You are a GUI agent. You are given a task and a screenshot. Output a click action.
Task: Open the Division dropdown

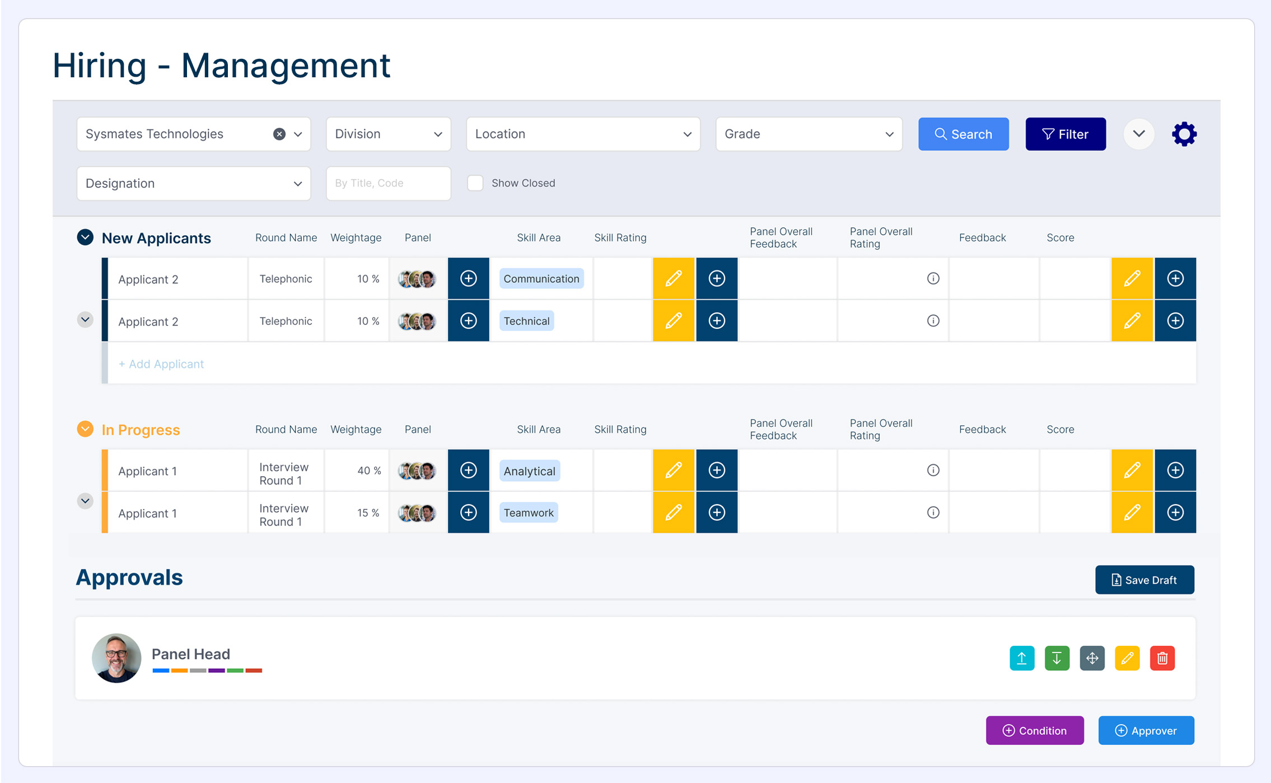(x=388, y=134)
